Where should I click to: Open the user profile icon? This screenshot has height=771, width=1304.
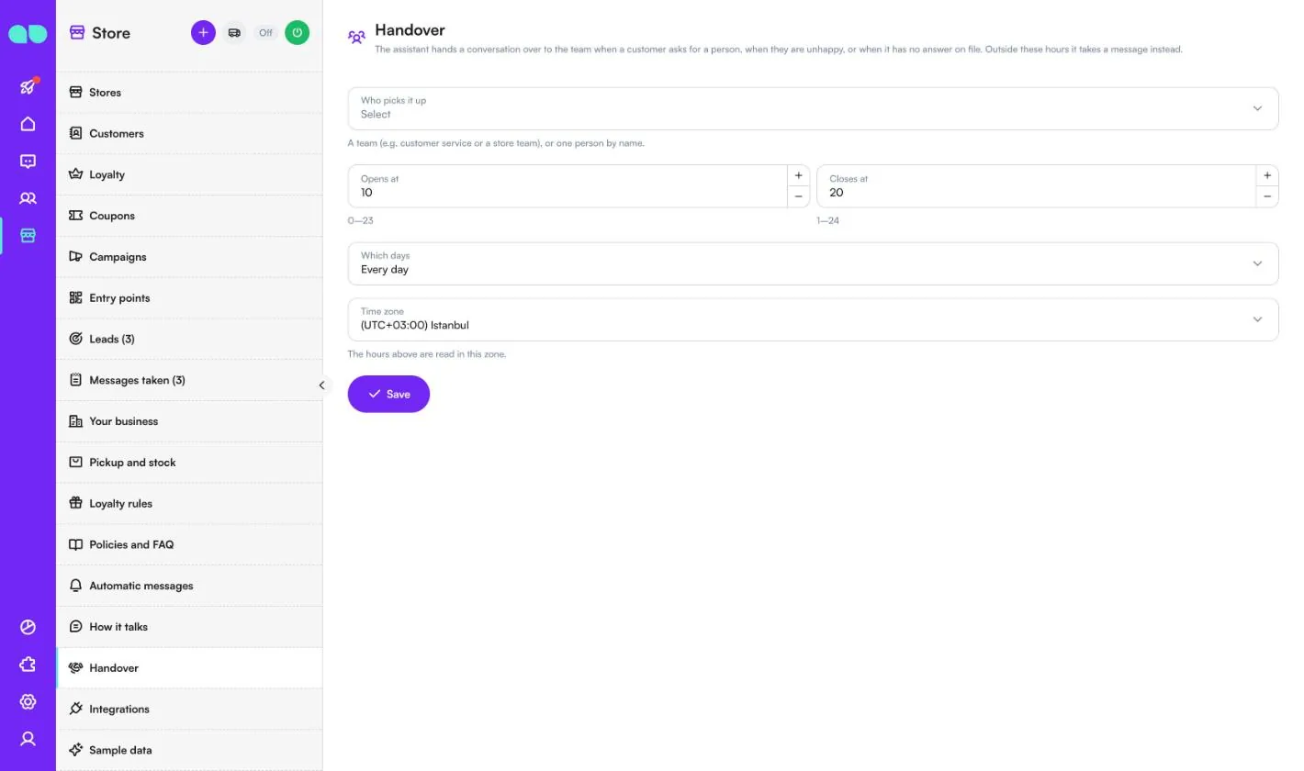(28, 738)
